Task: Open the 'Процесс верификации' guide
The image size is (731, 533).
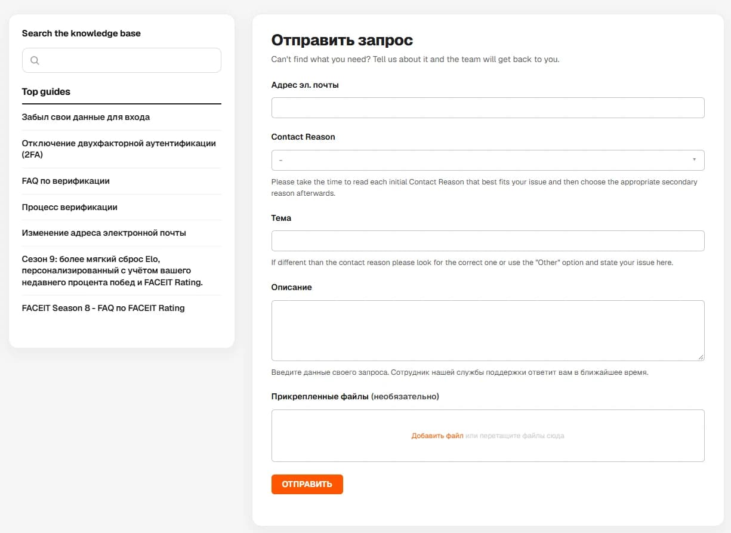Action: tap(70, 207)
